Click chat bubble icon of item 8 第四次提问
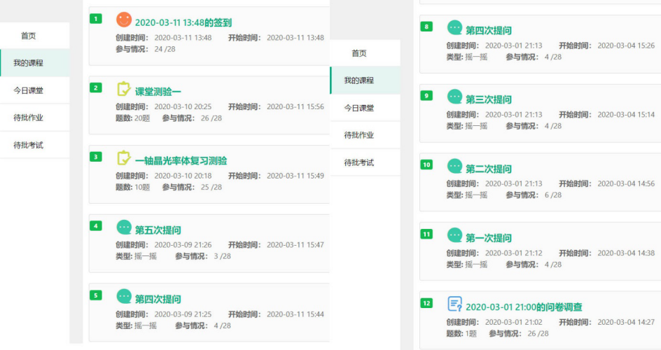This screenshot has height=350, width=661. [454, 28]
